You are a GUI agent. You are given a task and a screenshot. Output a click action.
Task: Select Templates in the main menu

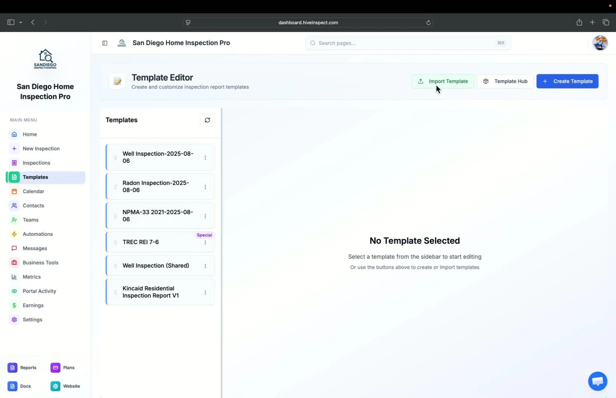pyautogui.click(x=45, y=177)
